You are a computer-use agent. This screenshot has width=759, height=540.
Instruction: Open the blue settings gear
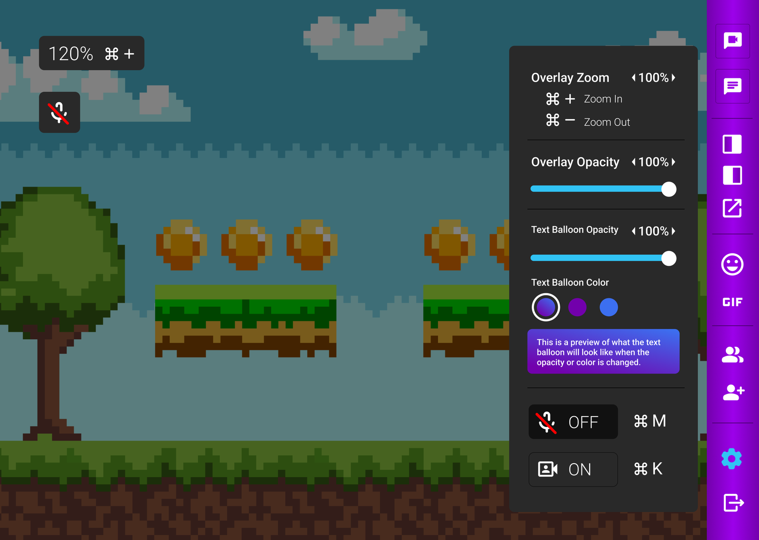coord(731,459)
